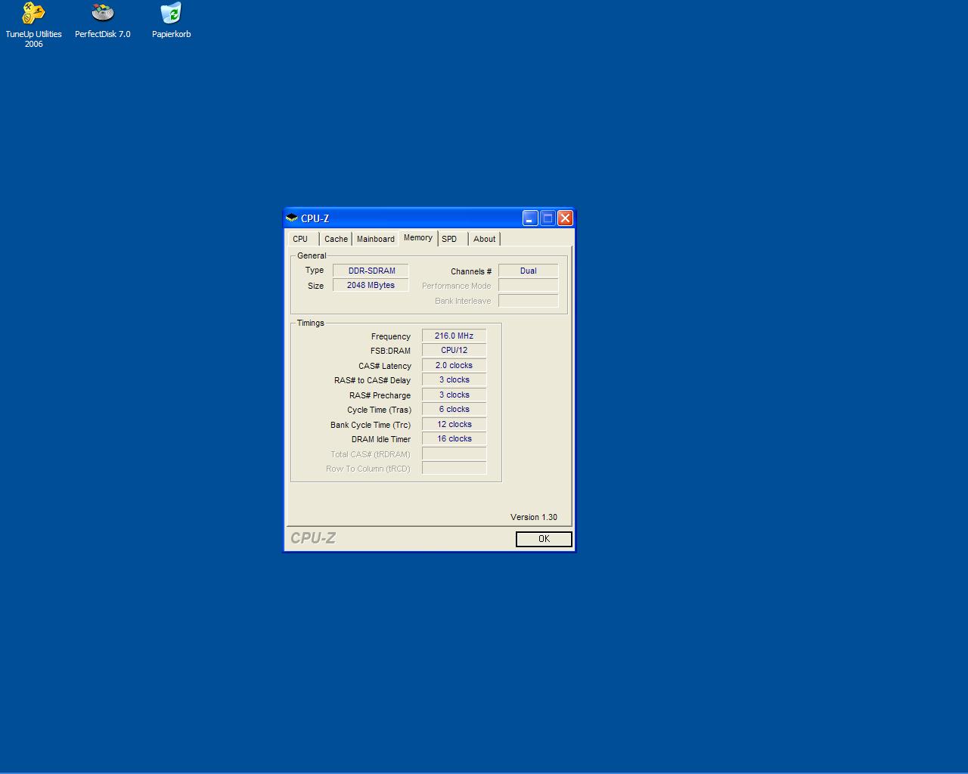
Task: Click the CPU-Z window title text
Action: pyautogui.click(x=315, y=218)
